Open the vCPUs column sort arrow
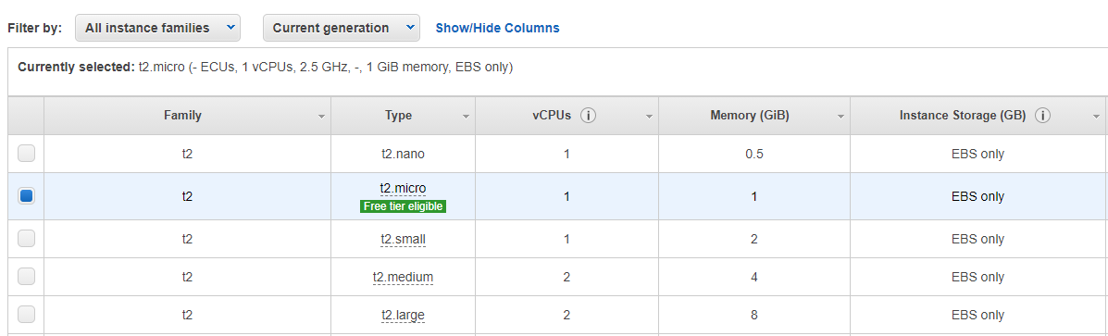The height and width of the screenshot is (336, 1108). coord(650,118)
